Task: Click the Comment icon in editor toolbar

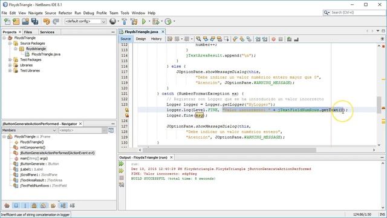Action: 289,39
